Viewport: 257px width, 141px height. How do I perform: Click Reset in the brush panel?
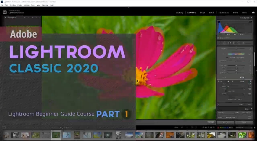[240, 105]
